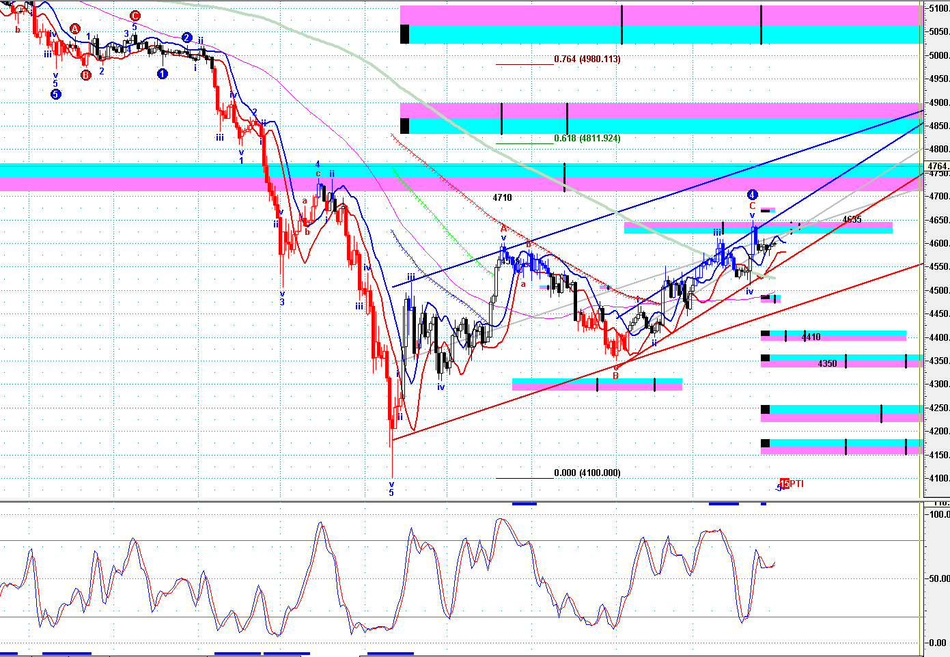Click the 0.764 (4980.113) Fibonacci label
950x657 pixels.
(x=587, y=59)
